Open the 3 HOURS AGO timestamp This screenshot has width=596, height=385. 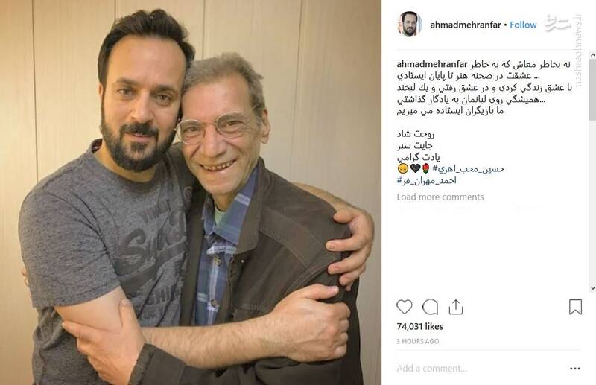coord(418,341)
